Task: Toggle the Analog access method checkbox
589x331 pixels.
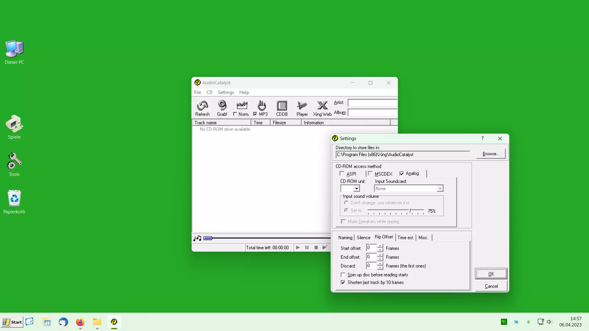Action: [402, 173]
